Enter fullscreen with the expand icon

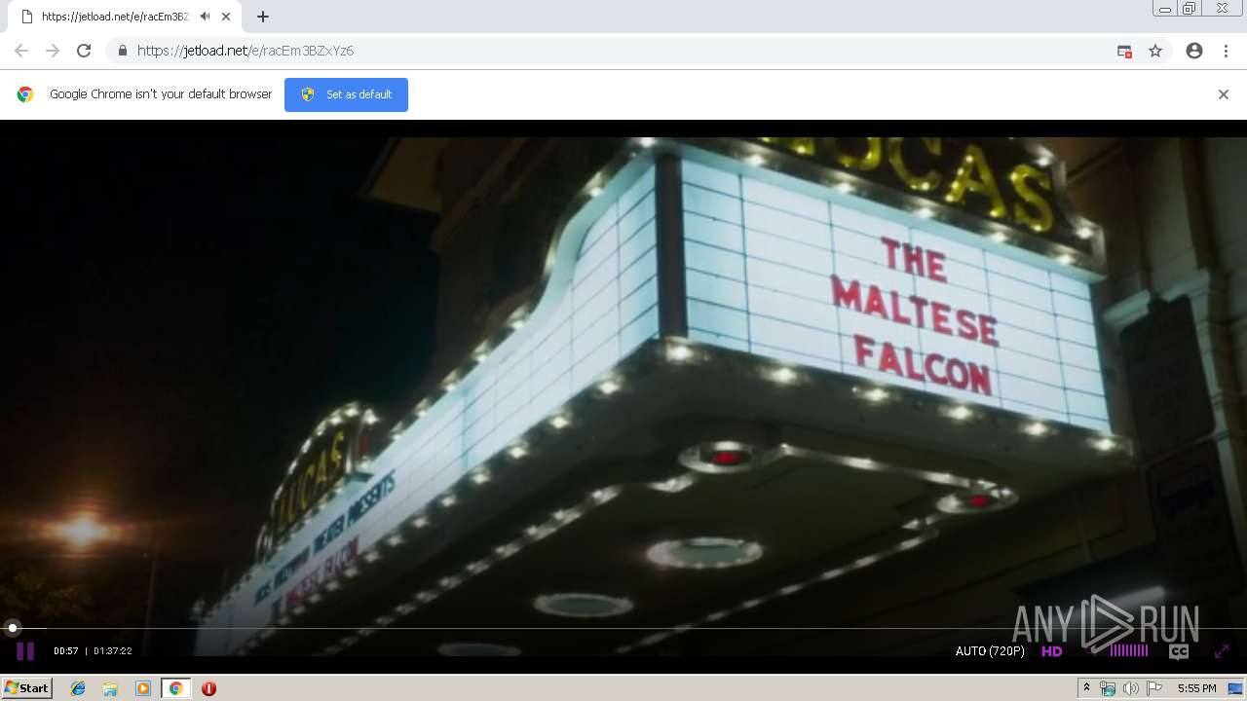tap(1222, 651)
